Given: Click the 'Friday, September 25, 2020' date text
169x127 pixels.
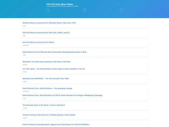Looking at the screenshot, I should click(54, 6).
